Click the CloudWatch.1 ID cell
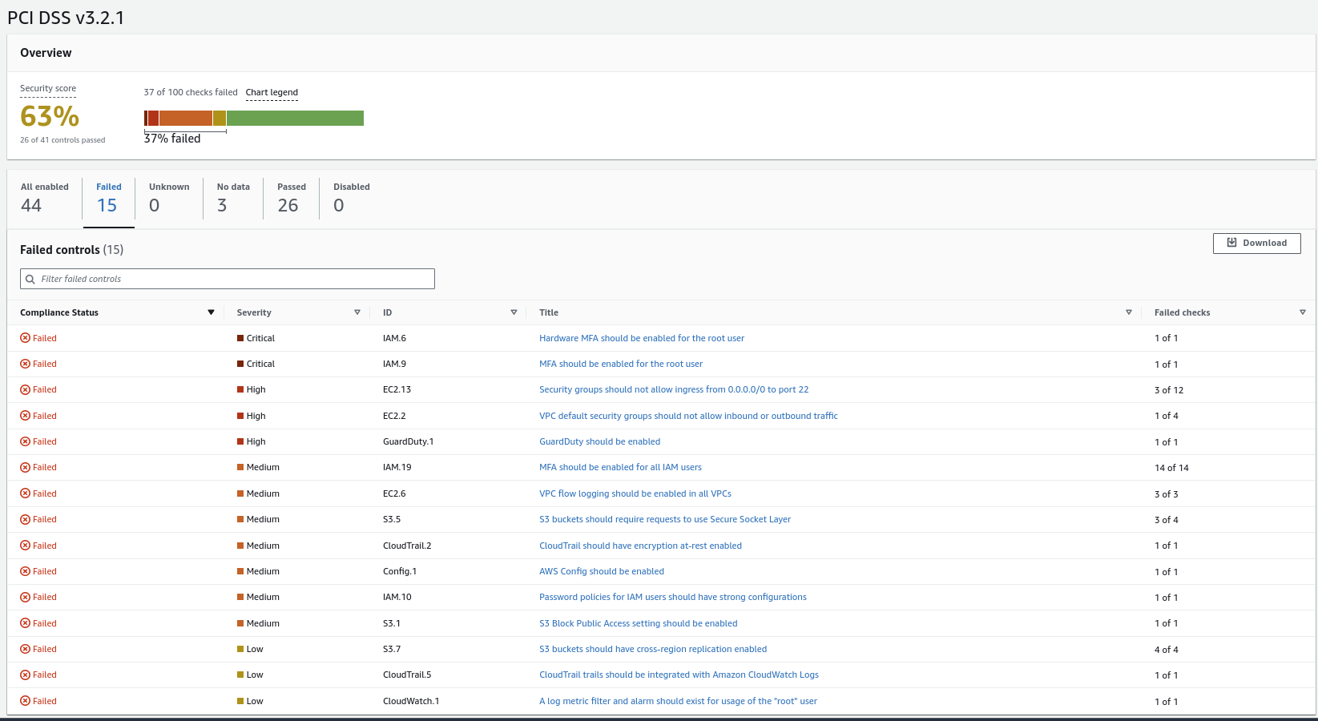This screenshot has width=1318, height=721. 411,701
